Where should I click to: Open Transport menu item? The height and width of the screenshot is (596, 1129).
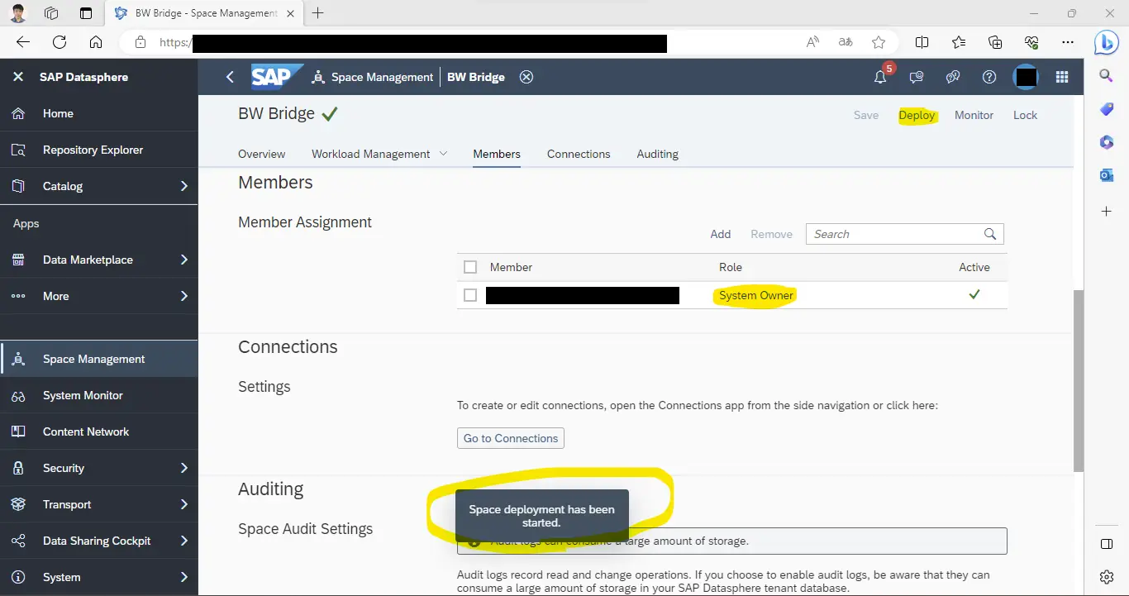(x=99, y=504)
